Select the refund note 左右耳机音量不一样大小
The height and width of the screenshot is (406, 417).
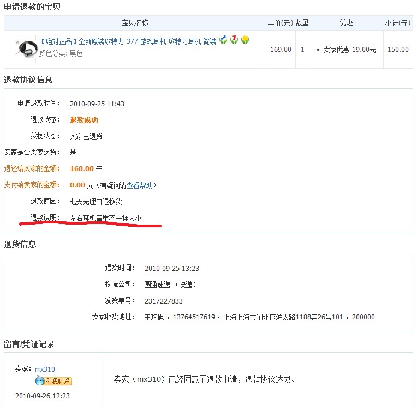pyautogui.click(x=105, y=219)
